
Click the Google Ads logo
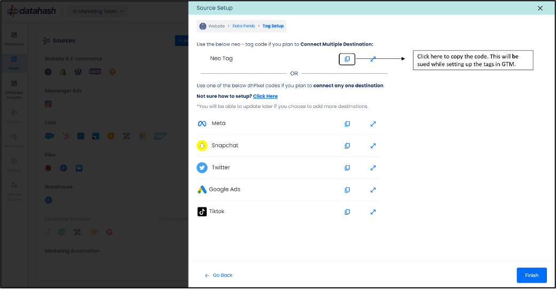click(202, 190)
